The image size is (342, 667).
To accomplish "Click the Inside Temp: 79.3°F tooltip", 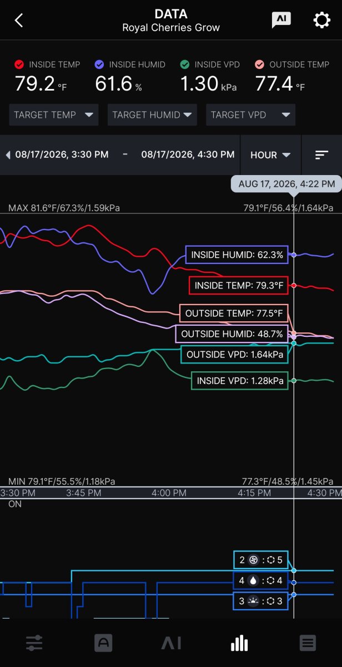I will pyautogui.click(x=239, y=286).
